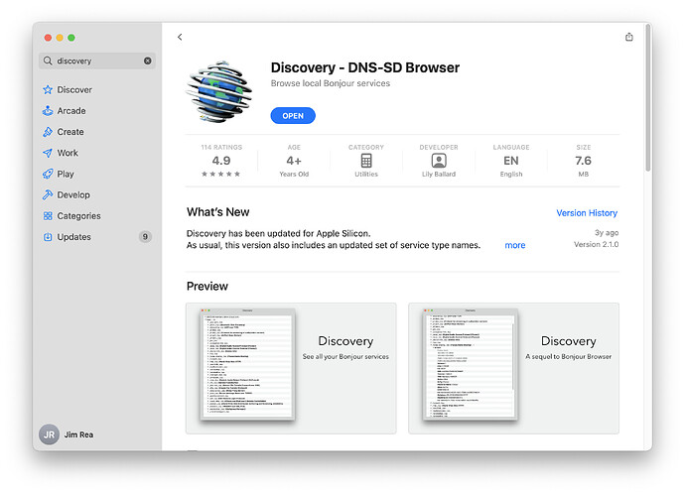Open the sequel to Bonjour Browser preview

point(514,368)
